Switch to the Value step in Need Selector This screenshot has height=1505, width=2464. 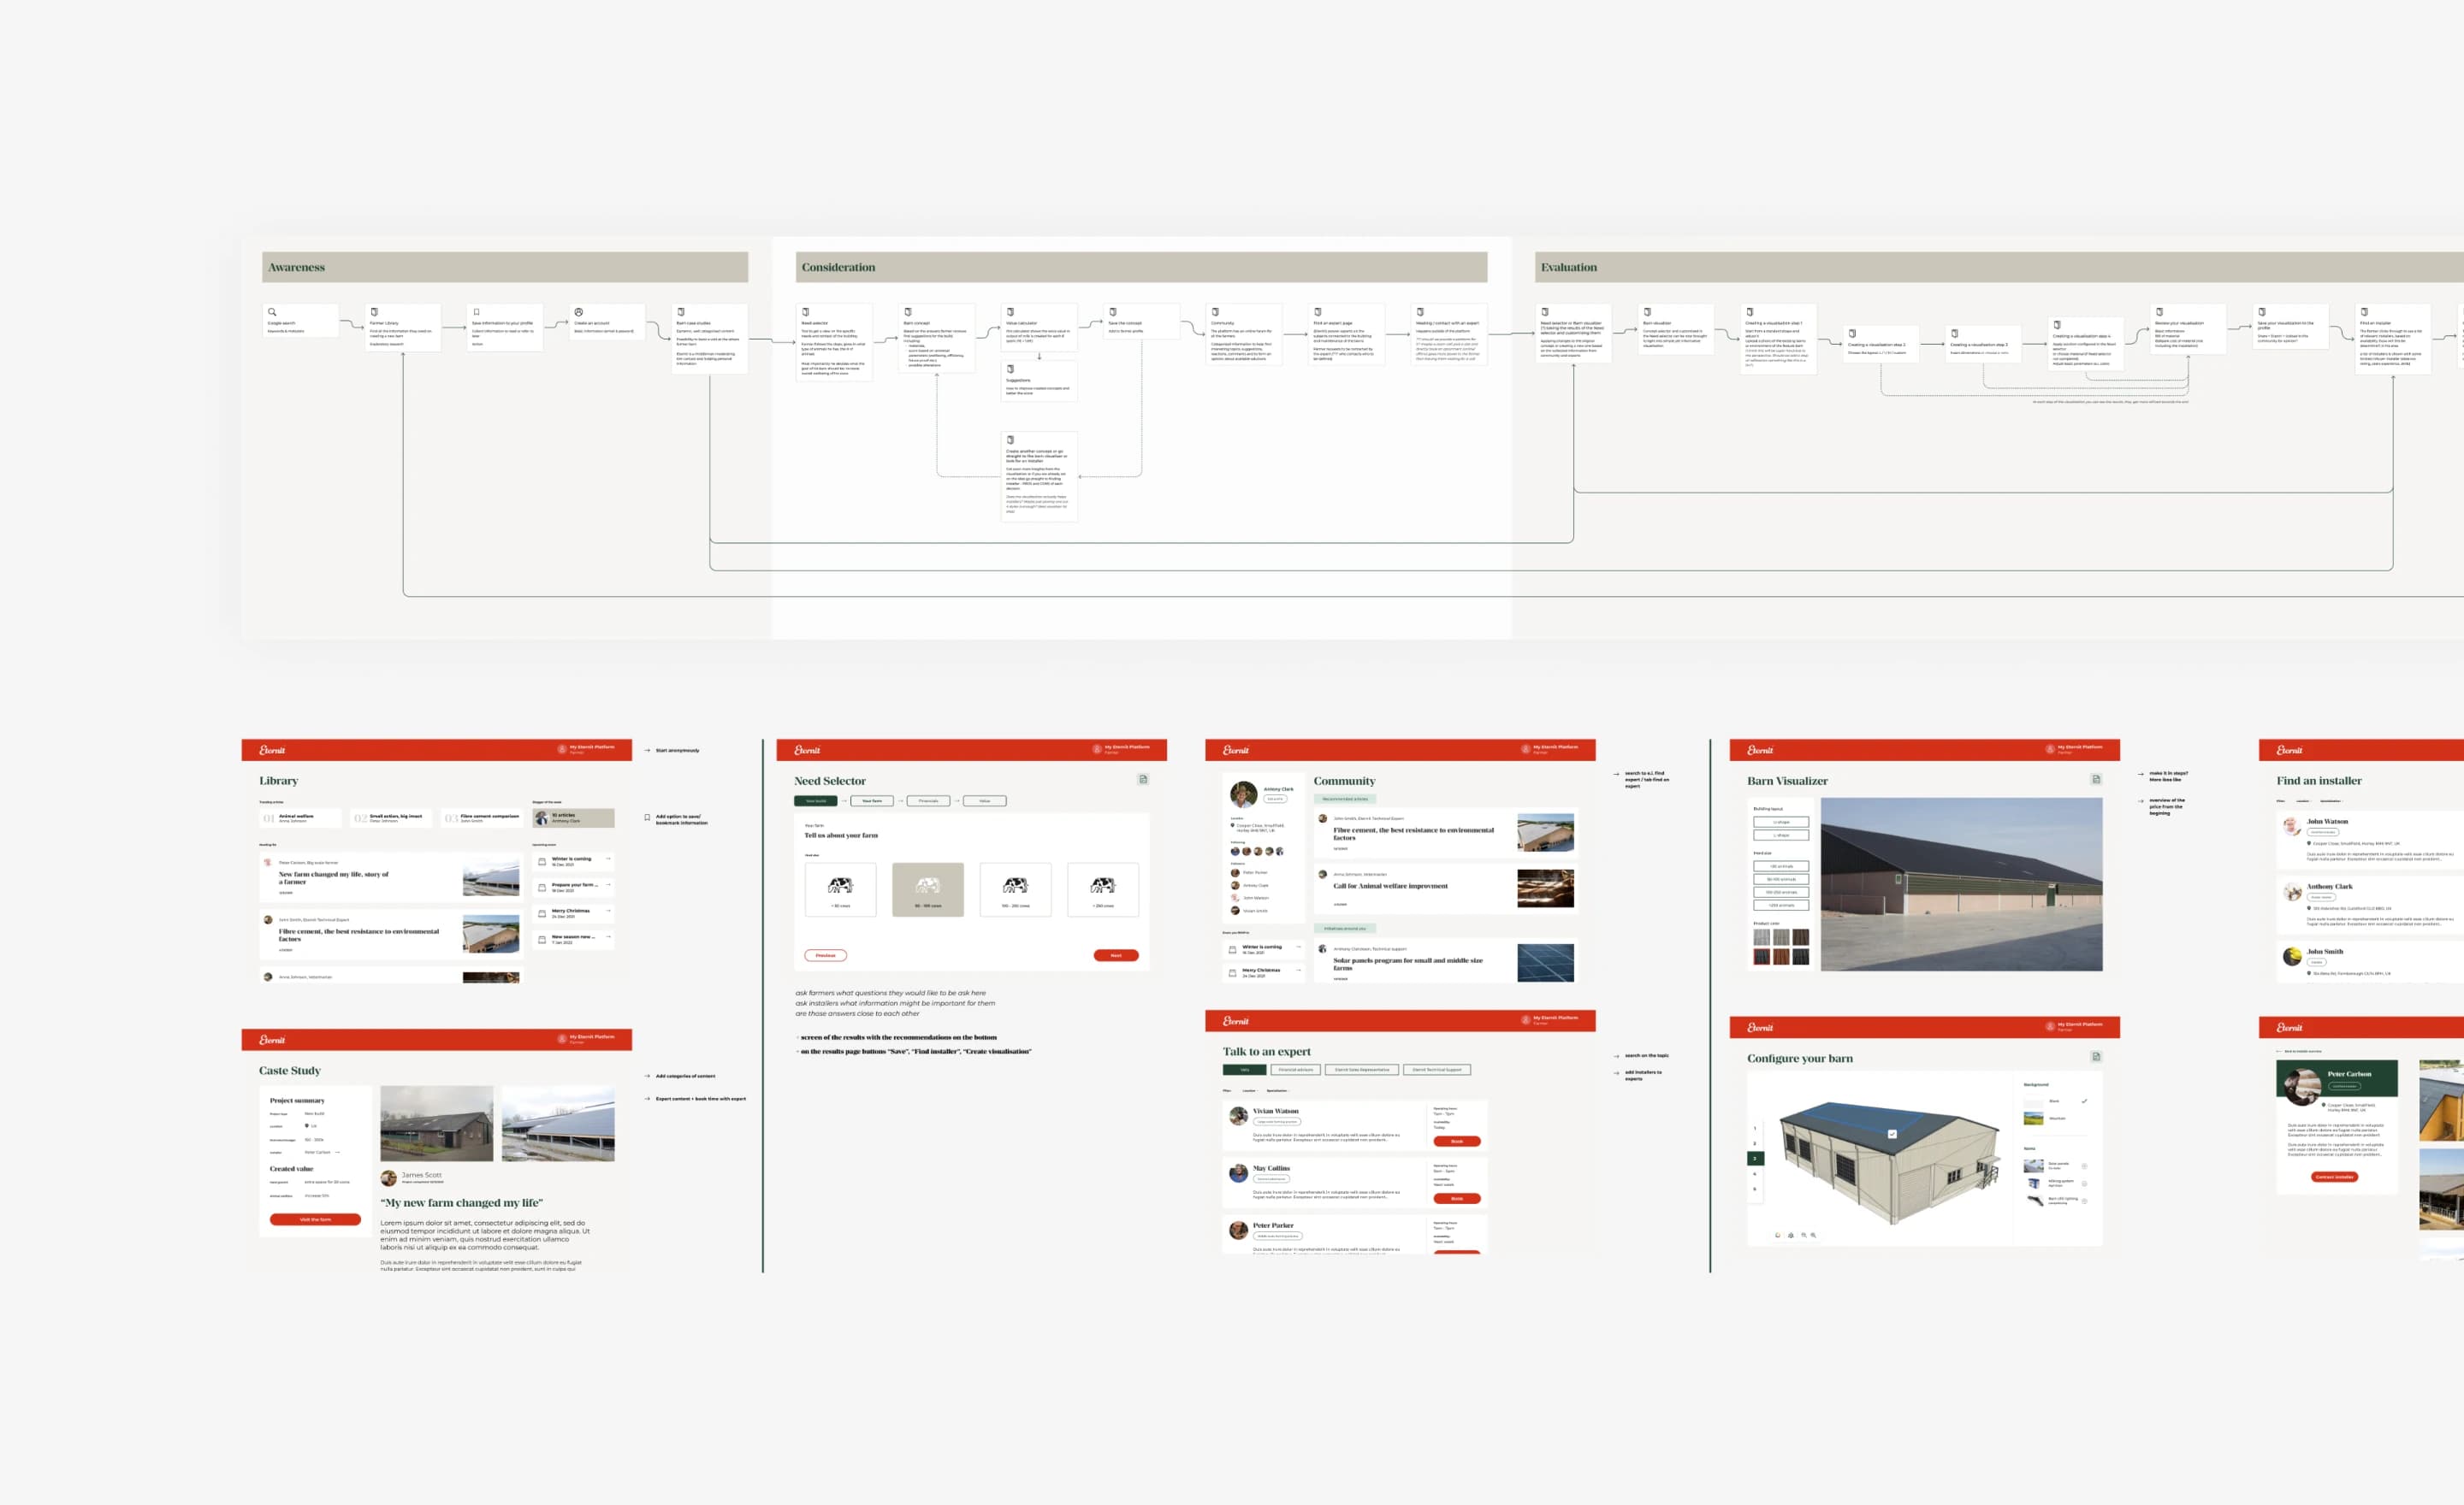click(x=986, y=801)
